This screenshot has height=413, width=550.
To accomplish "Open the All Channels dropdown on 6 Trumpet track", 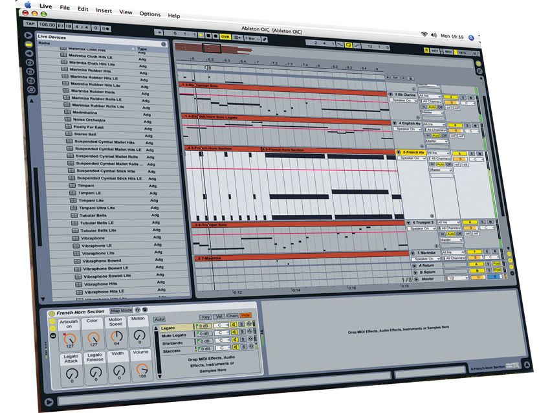I will (450, 228).
